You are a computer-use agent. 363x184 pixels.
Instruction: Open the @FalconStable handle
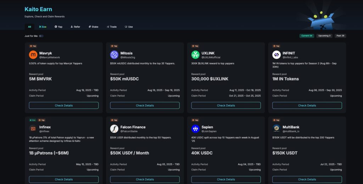tap(129, 131)
